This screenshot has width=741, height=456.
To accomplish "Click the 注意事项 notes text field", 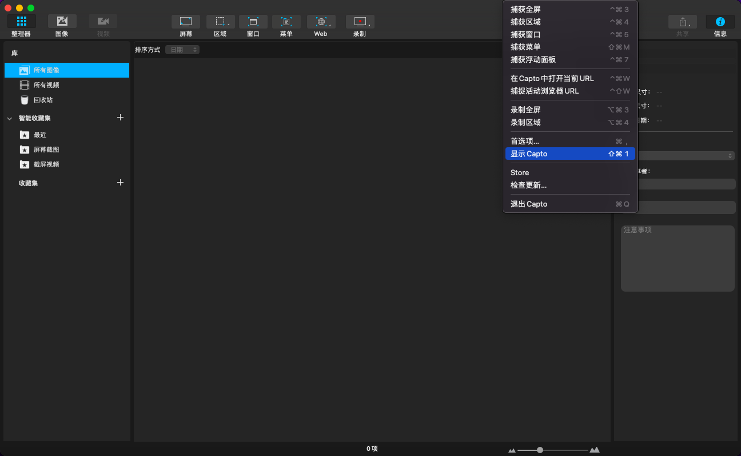I will click(x=678, y=259).
